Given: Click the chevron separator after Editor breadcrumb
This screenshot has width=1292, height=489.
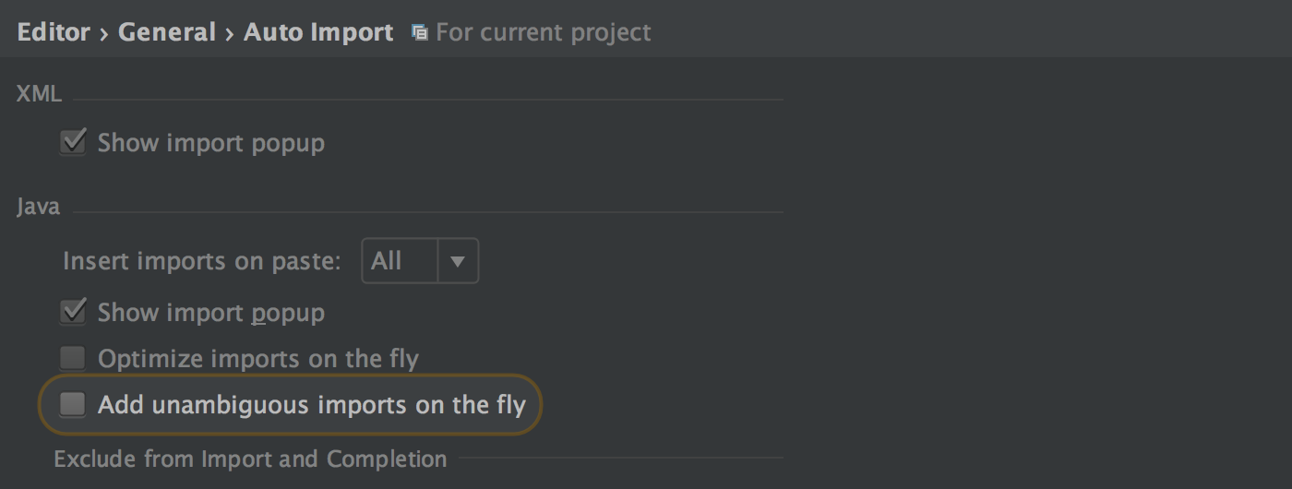Looking at the screenshot, I should (104, 33).
